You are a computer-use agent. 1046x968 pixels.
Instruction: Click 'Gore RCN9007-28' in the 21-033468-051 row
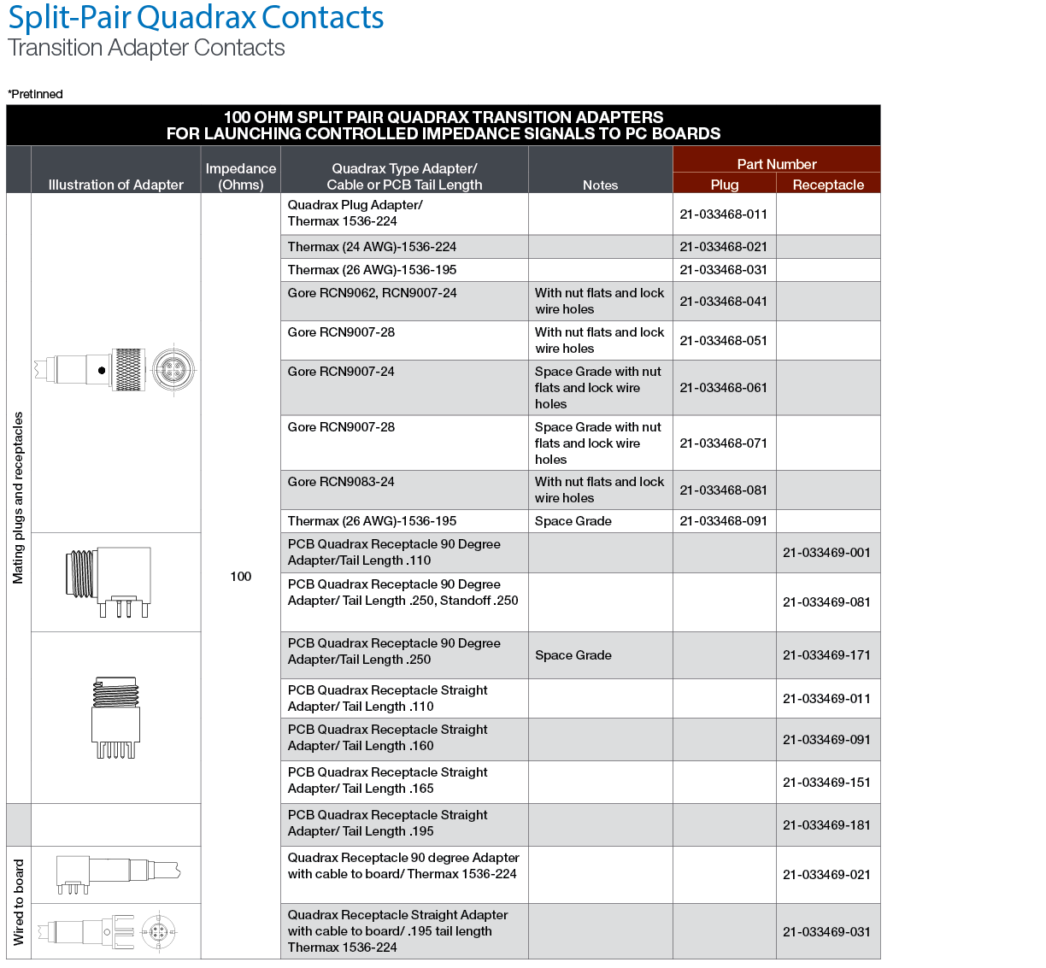pos(341,332)
